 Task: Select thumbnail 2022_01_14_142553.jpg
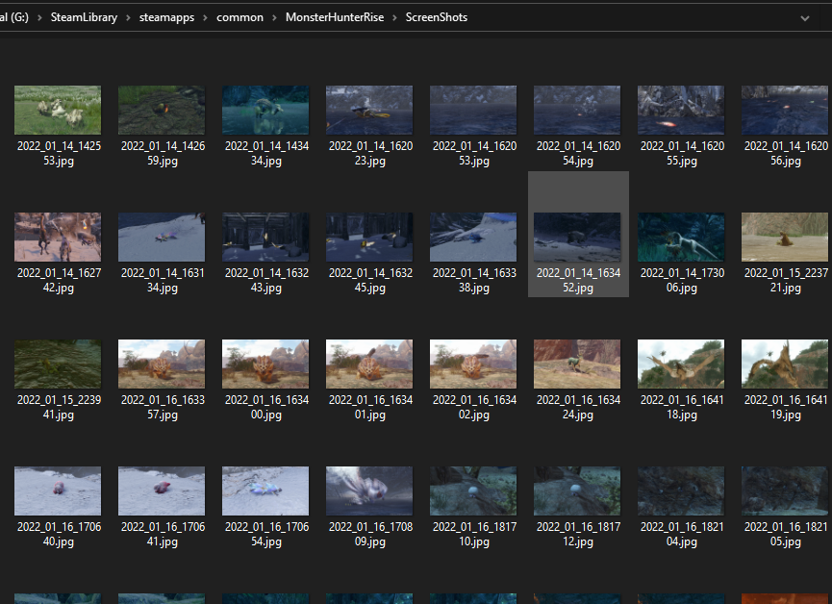point(58,110)
